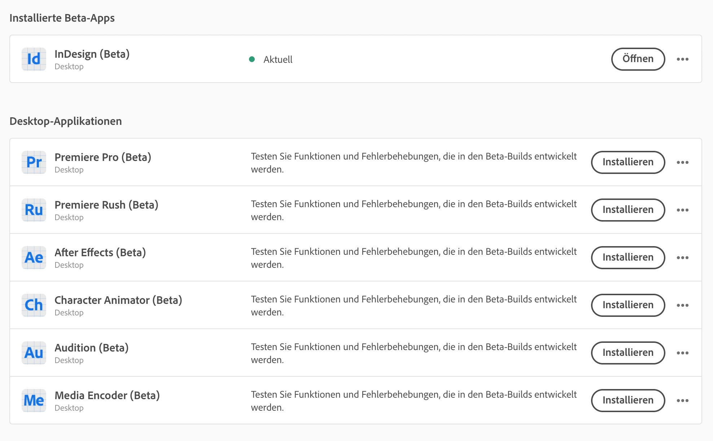The width and height of the screenshot is (713, 441).
Task: Install Audition (Beta)
Action: coord(627,353)
